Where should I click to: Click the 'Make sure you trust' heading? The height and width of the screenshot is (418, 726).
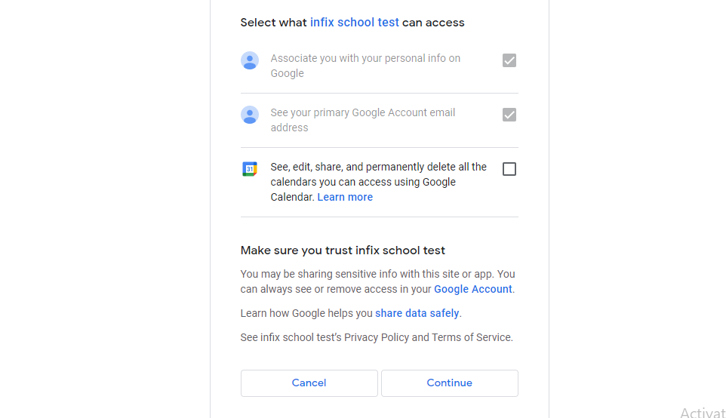point(343,250)
